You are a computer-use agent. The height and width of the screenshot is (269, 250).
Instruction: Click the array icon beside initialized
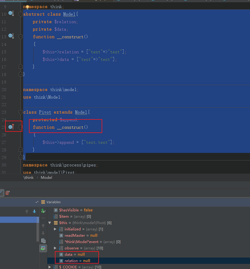61,229
